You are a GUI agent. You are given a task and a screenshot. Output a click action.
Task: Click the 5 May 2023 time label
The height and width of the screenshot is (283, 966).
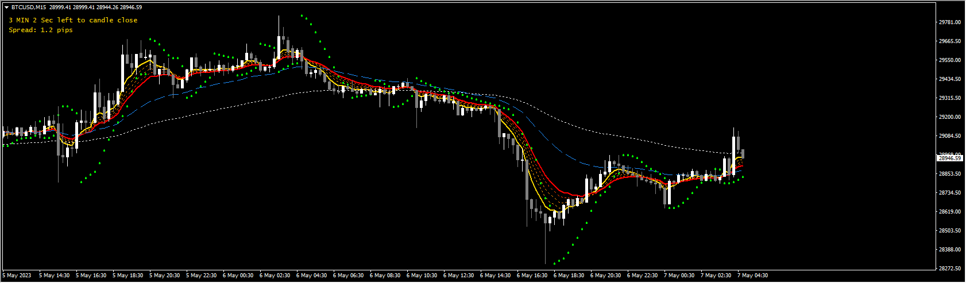(x=17, y=276)
